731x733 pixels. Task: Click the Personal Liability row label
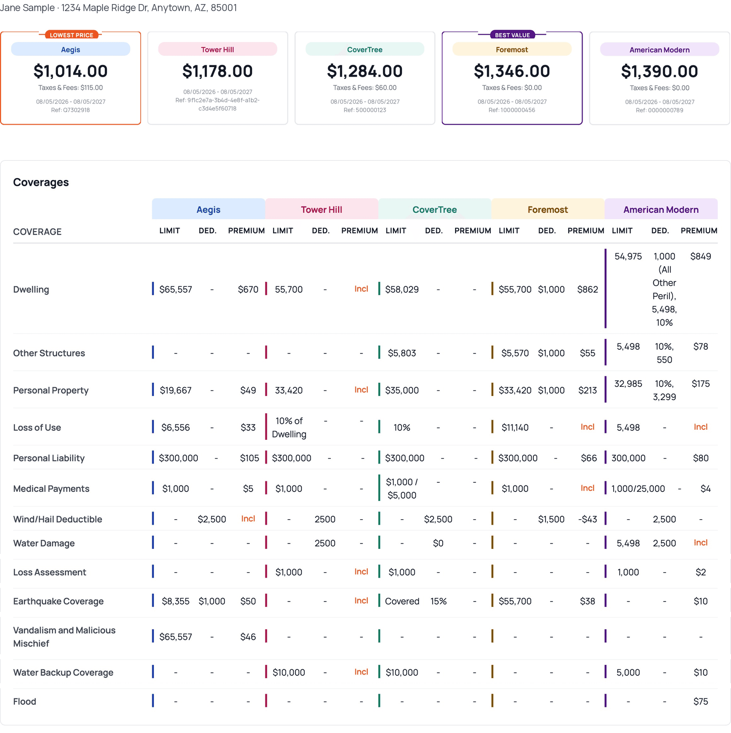pos(49,458)
